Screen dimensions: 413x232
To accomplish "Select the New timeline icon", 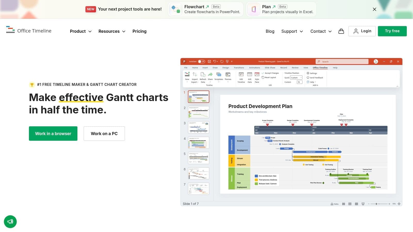I will click(x=187, y=75).
